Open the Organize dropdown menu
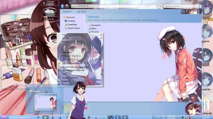The width and height of the screenshot is (213, 119). click(x=67, y=12)
